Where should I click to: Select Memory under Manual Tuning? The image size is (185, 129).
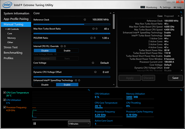pos(12,38)
